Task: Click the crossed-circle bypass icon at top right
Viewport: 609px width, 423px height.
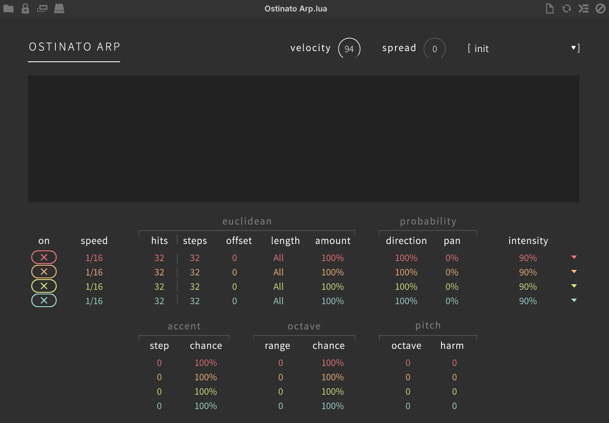Action: [601, 8]
